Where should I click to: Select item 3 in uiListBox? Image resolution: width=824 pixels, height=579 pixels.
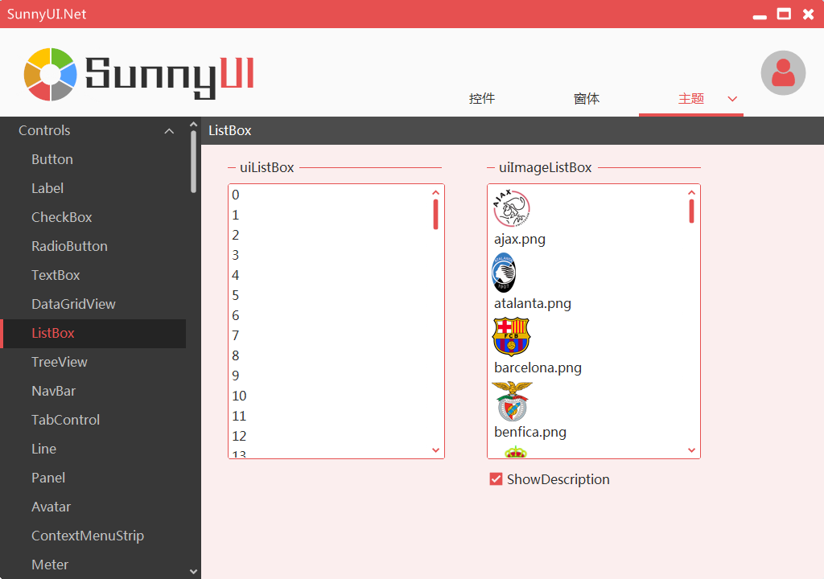click(x=329, y=256)
